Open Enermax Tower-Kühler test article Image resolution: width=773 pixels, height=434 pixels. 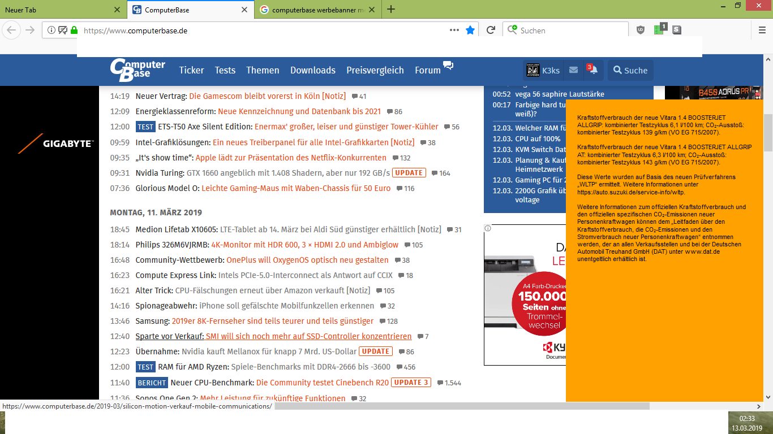click(346, 127)
